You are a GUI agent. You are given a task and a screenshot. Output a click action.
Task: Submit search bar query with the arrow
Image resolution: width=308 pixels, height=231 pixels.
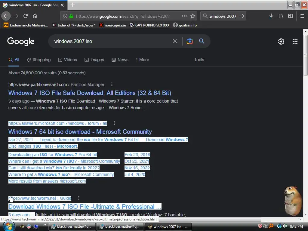(242, 16)
